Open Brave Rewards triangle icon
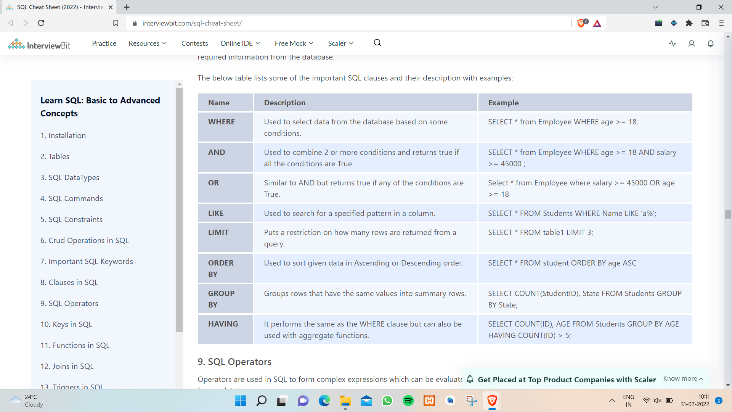 pyautogui.click(x=597, y=23)
